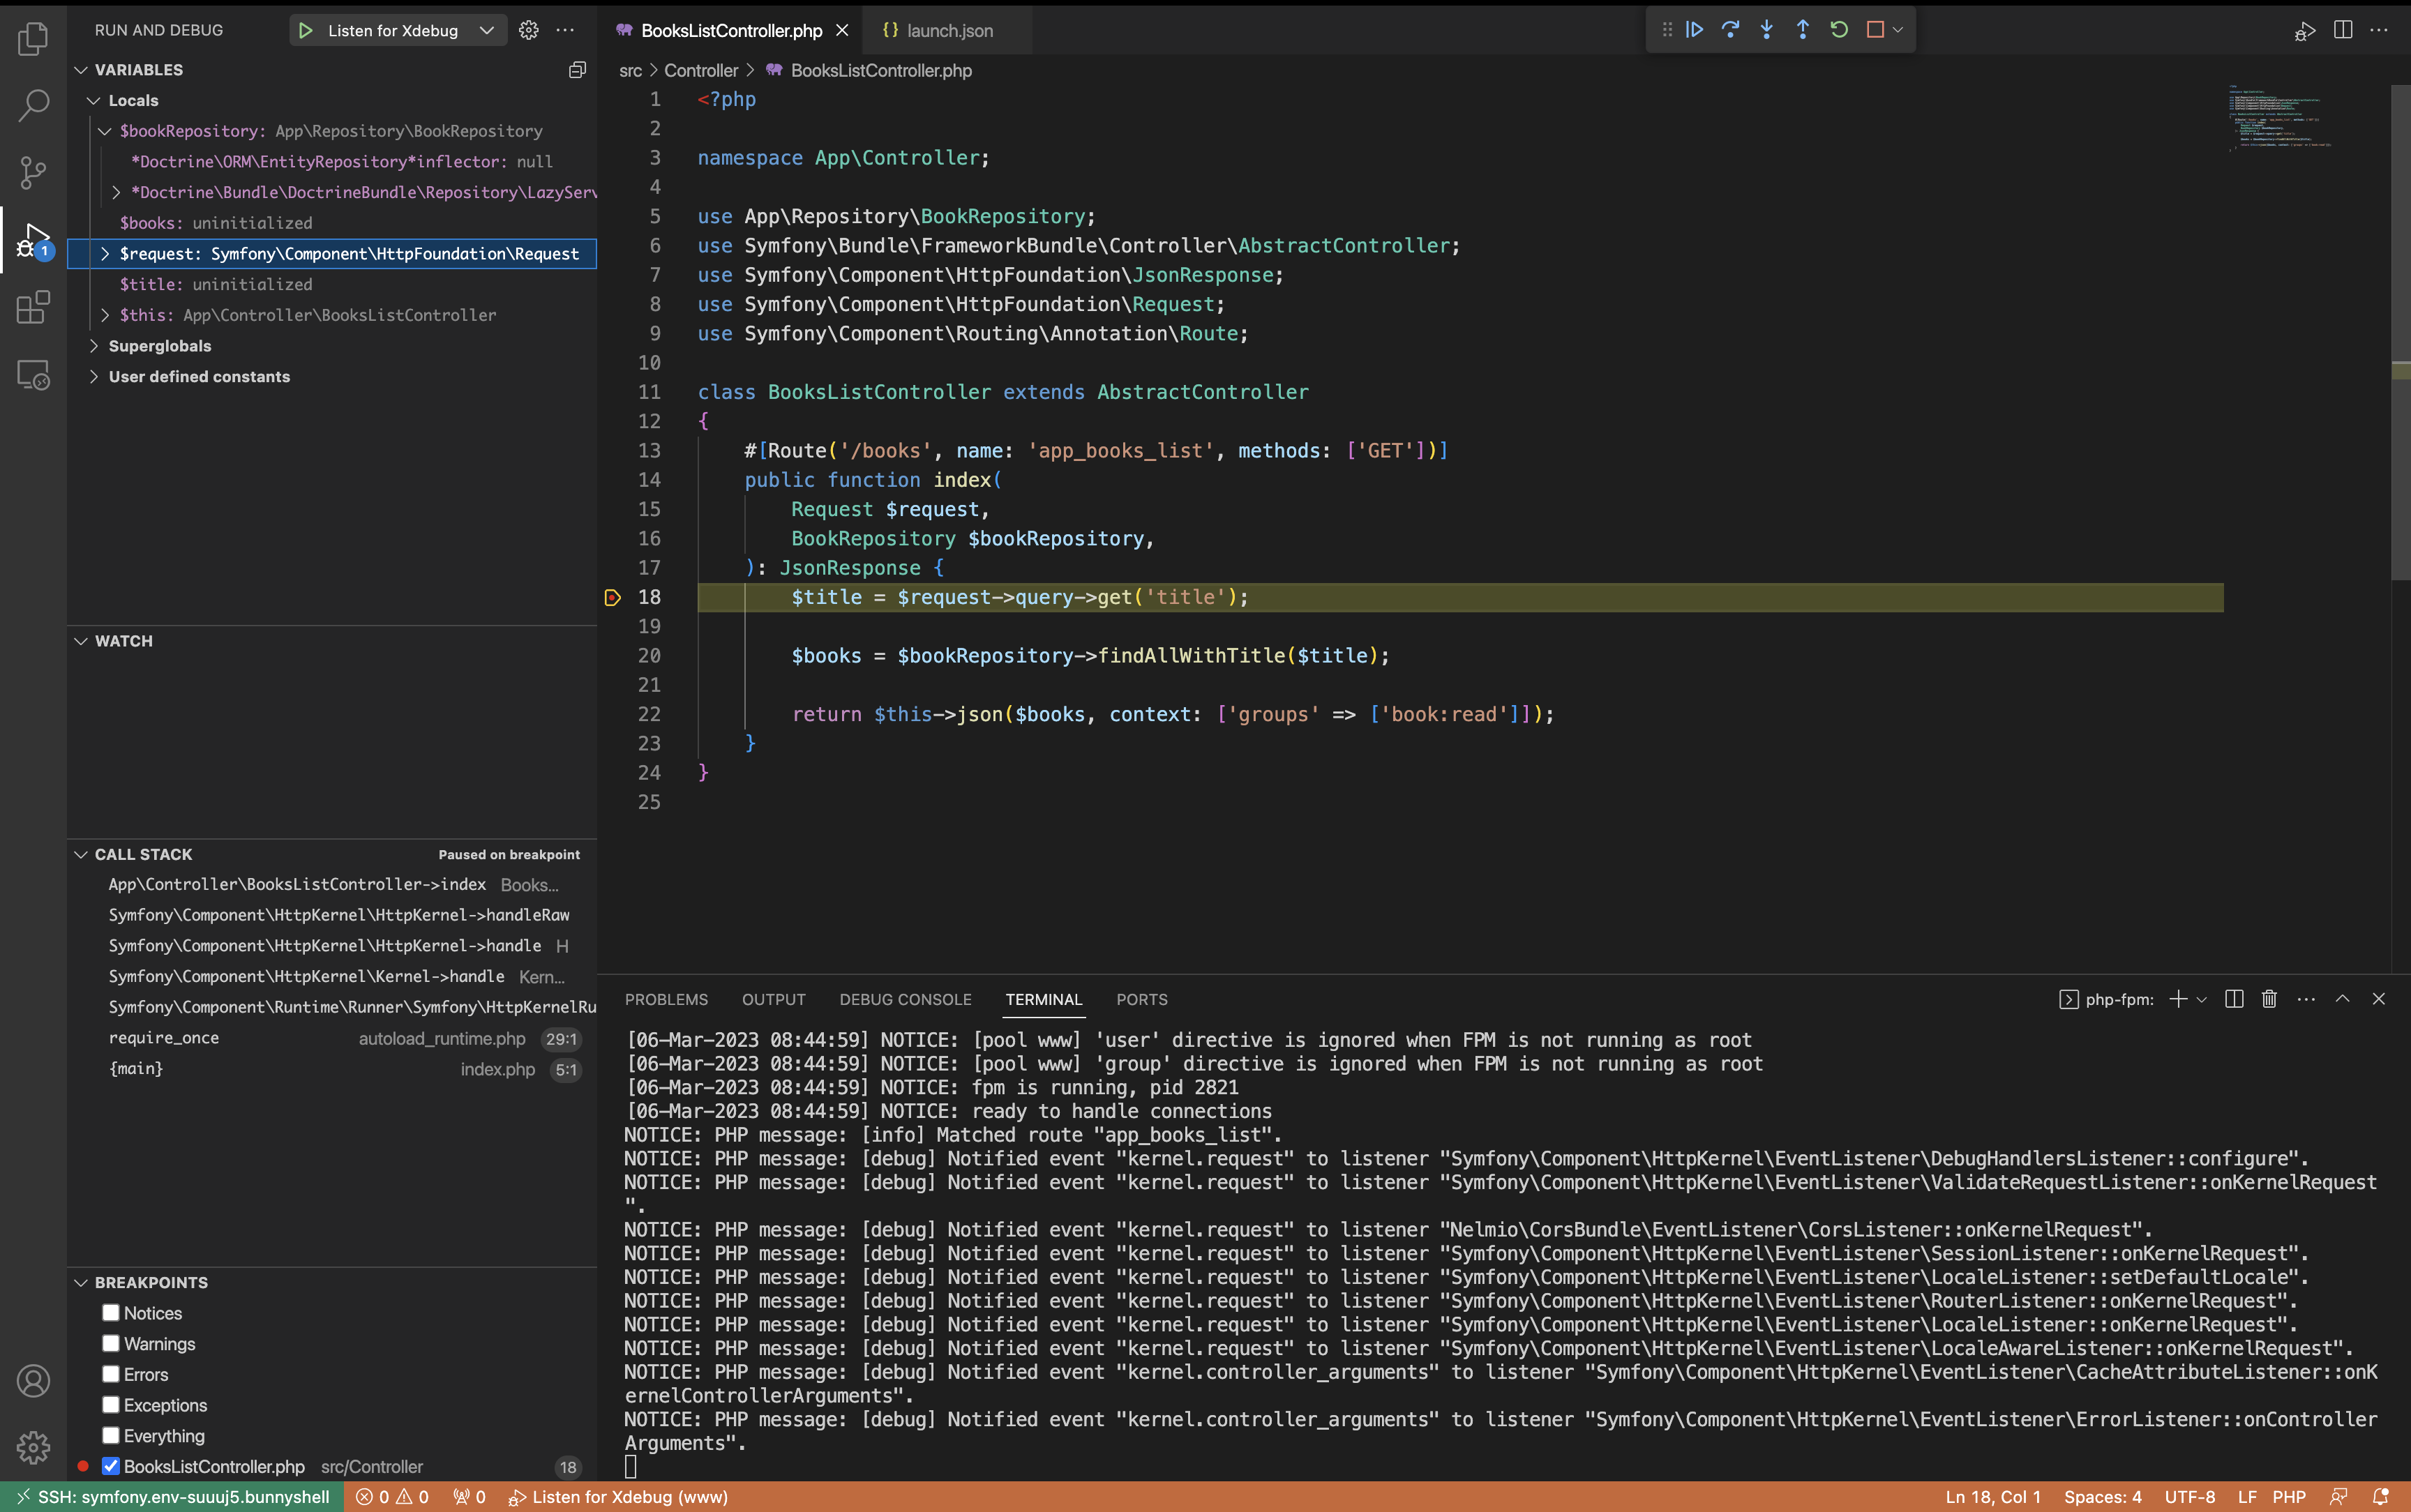Open the Remote Explorer view
This screenshot has height=1512, width=2411.
pos(33,374)
